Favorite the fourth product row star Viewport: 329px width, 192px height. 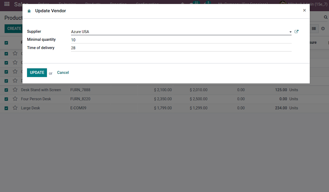(x=15, y=81)
